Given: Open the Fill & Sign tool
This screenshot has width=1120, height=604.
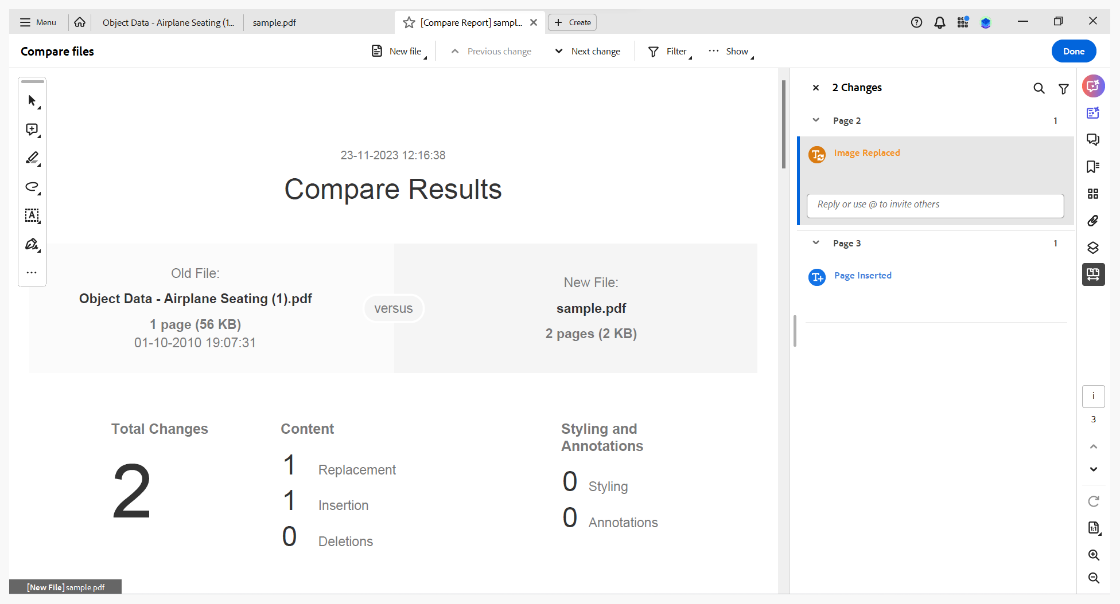Looking at the screenshot, I should (32, 245).
